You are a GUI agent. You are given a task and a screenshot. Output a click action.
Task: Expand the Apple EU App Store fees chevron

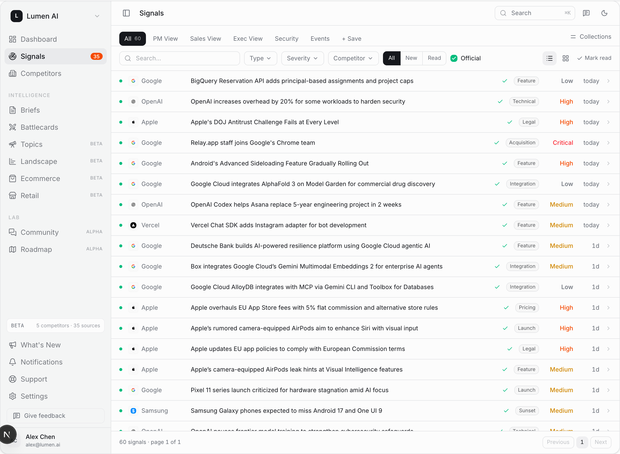[608, 307]
